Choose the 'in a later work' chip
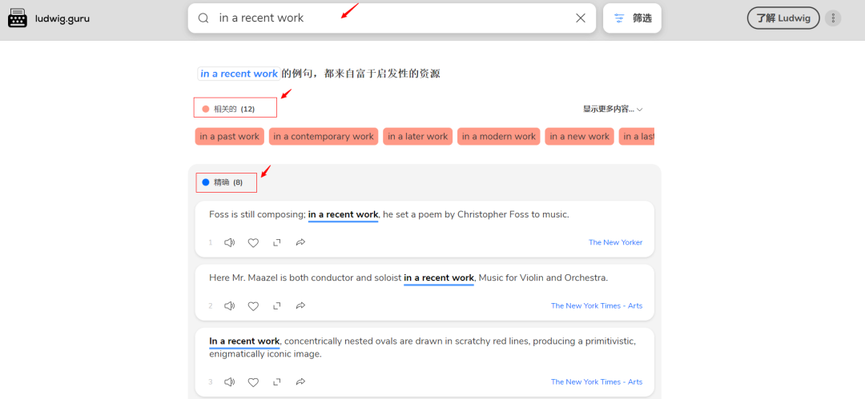 (417, 137)
